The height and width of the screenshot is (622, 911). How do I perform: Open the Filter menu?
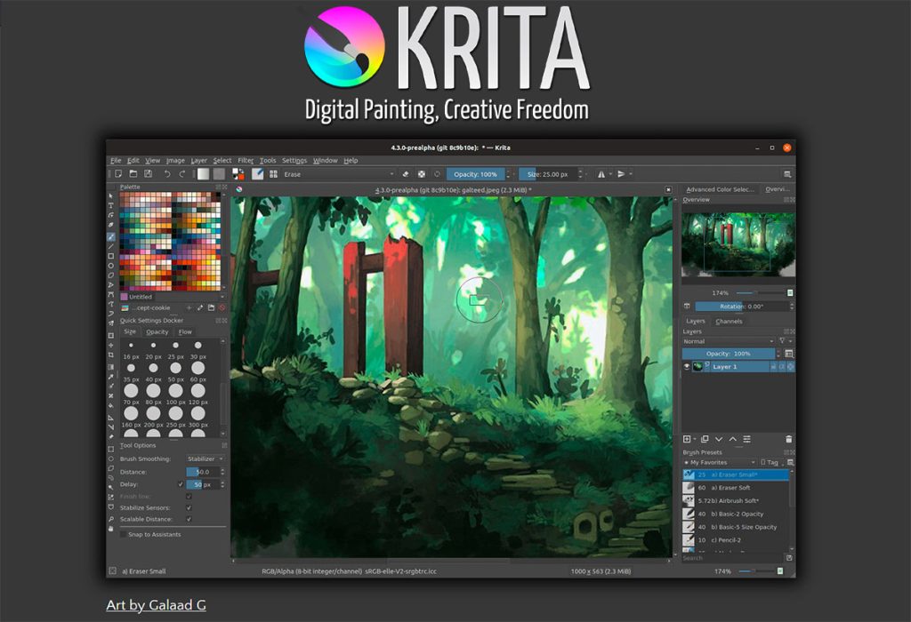[x=246, y=161]
